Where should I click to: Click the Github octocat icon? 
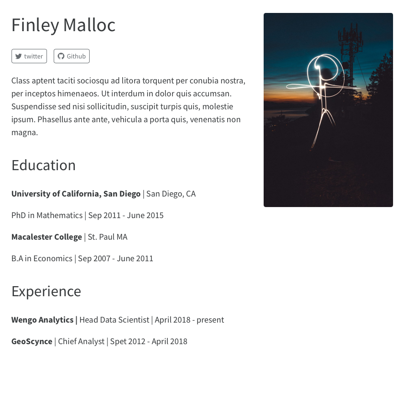[60, 56]
